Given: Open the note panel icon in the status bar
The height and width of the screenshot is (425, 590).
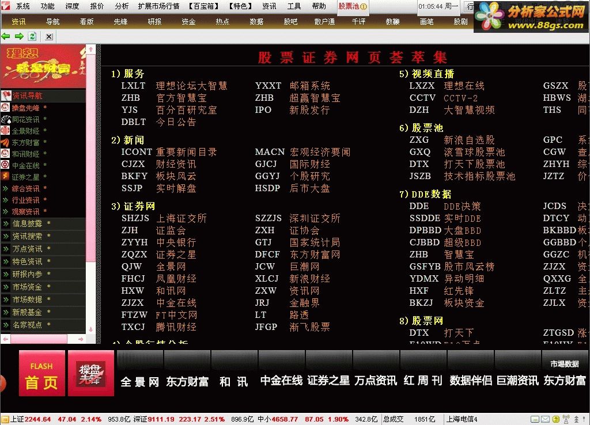Looking at the screenshot, I should tap(535, 419).
